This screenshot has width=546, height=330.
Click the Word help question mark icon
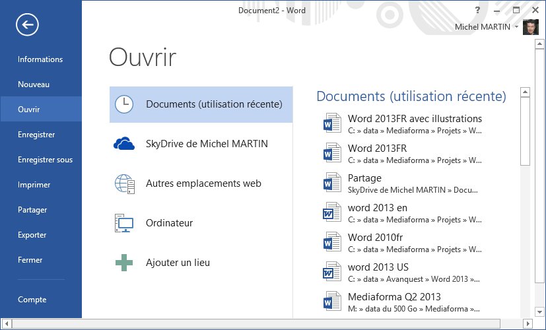[x=477, y=11]
